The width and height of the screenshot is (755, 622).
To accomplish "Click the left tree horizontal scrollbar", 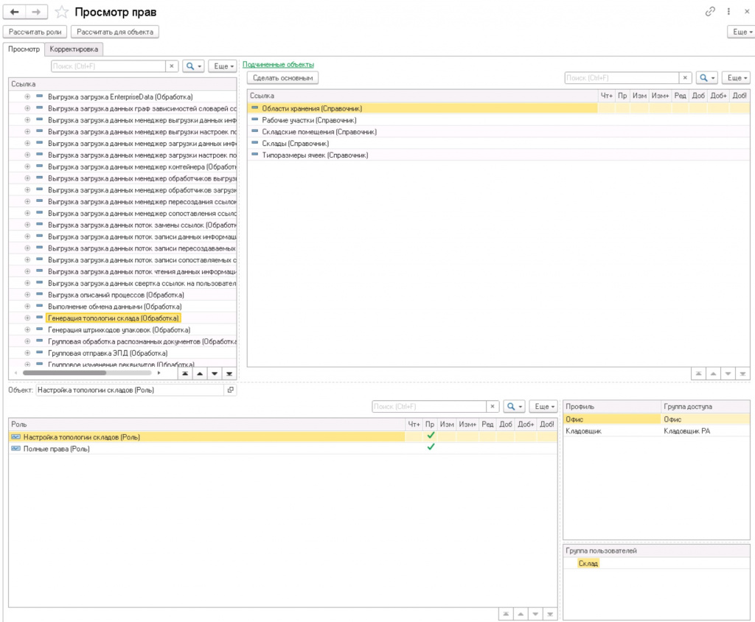I will pos(87,373).
